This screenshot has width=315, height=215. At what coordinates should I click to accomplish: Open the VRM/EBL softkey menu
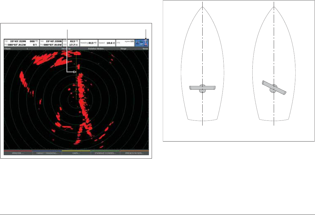click(x=18, y=153)
